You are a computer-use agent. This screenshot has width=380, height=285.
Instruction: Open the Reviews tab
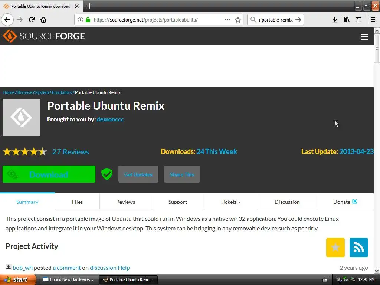[125, 202]
